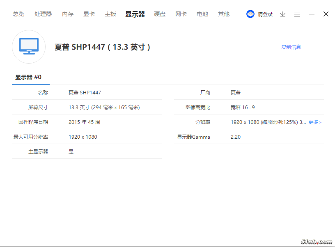Click the 最大可用分辨率 label
The image size is (335, 247).
pyautogui.click(x=31, y=137)
